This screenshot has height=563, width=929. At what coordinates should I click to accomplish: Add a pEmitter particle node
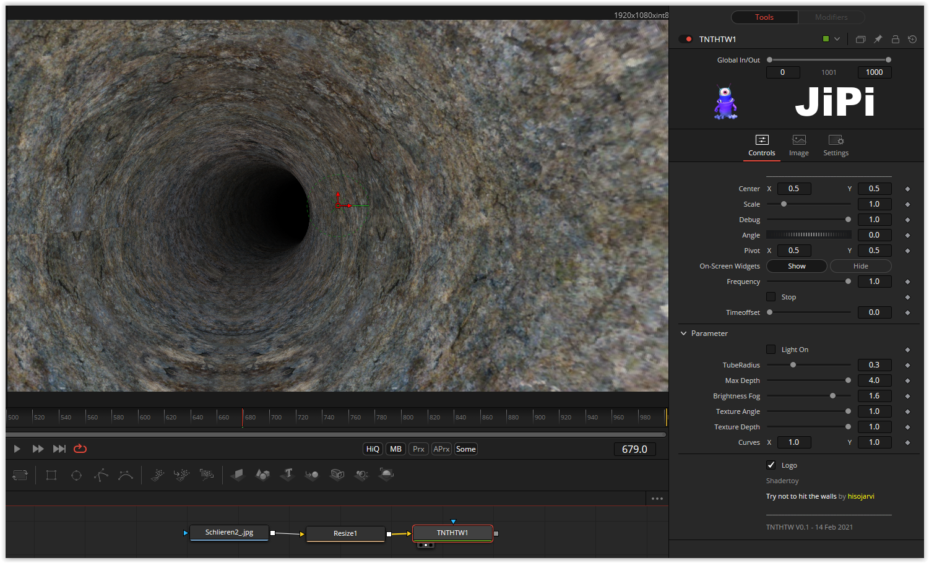coord(157,475)
